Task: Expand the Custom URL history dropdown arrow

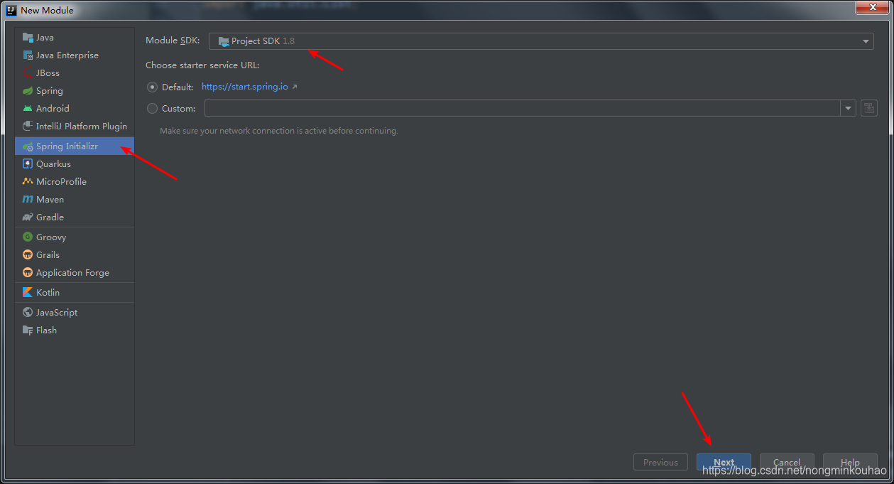Action: [x=849, y=109]
